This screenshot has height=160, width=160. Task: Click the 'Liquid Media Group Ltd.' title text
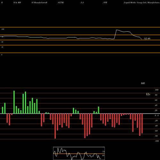point(135,3)
